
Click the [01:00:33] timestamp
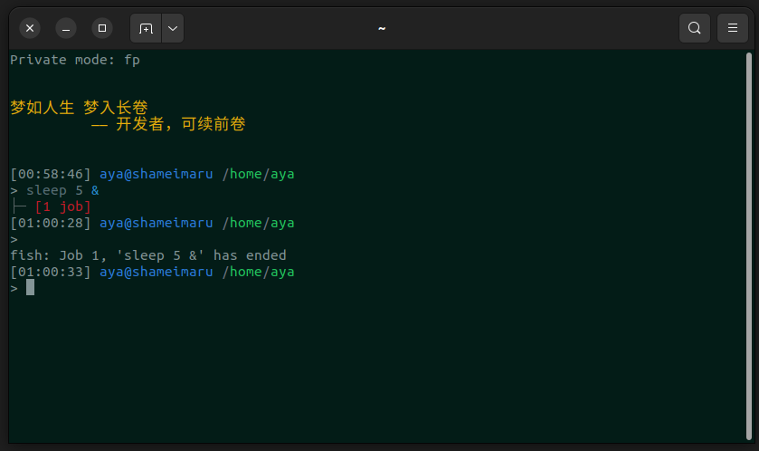tap(51, 272)
